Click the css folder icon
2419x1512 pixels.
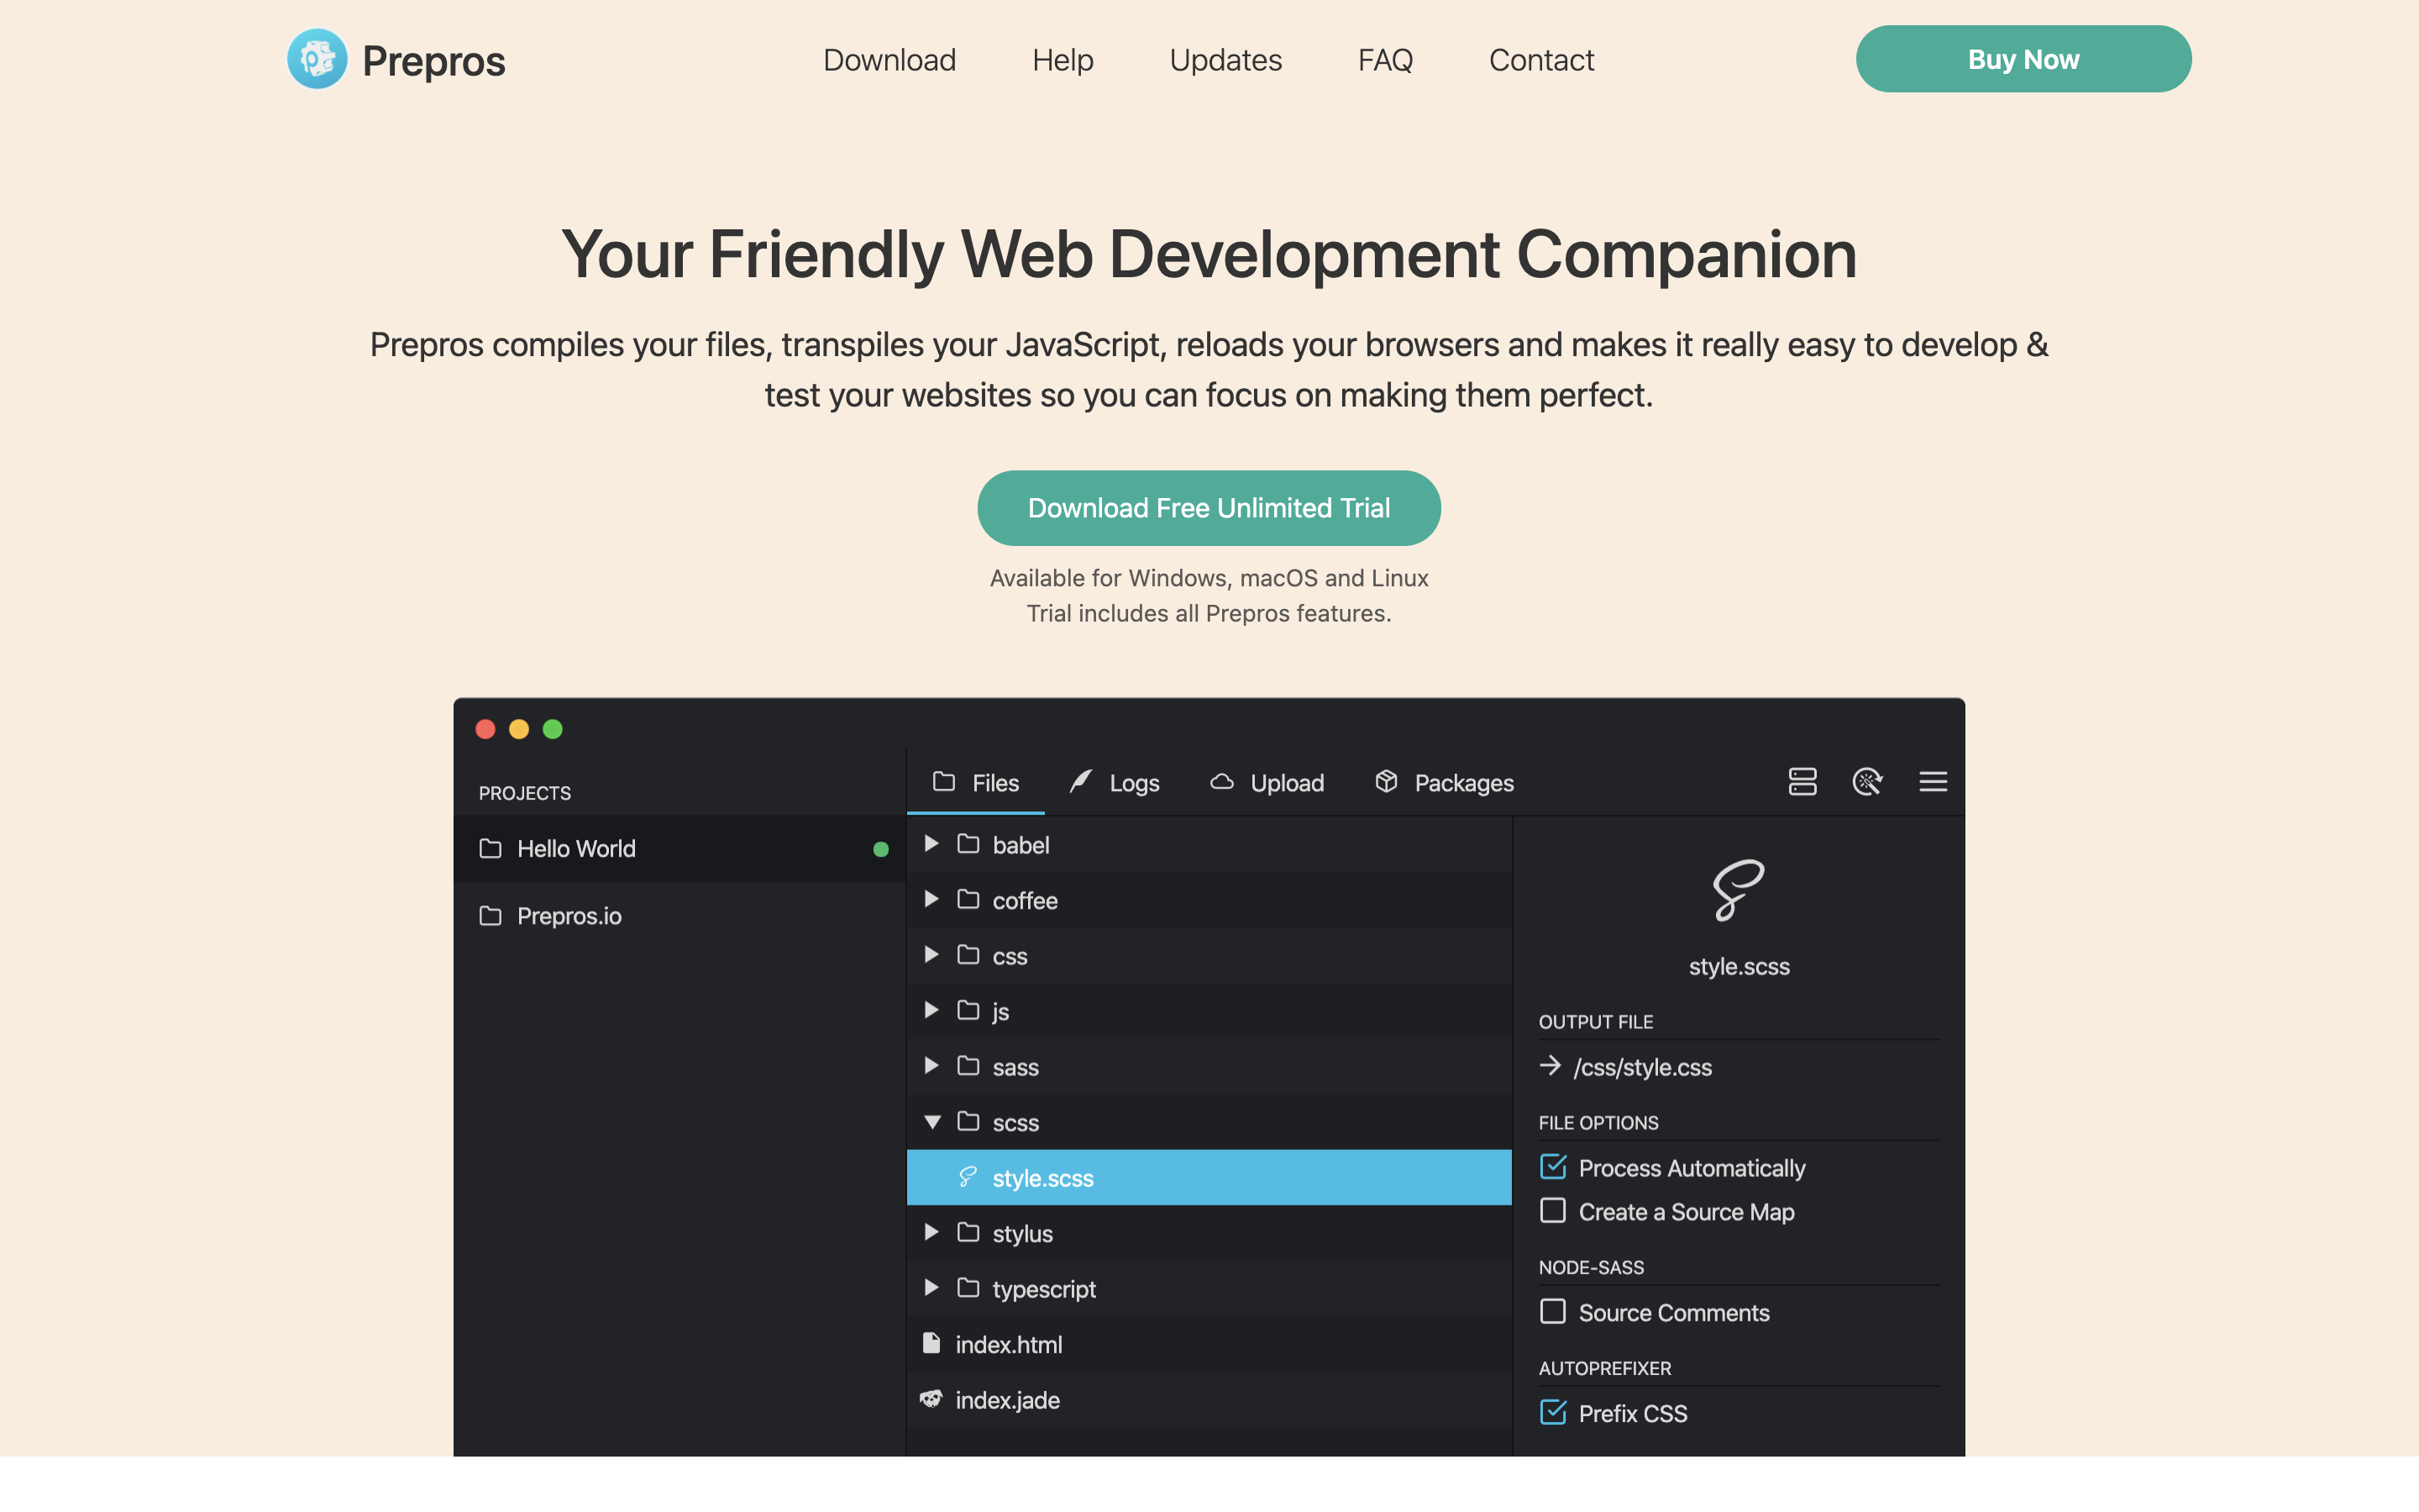968,955
